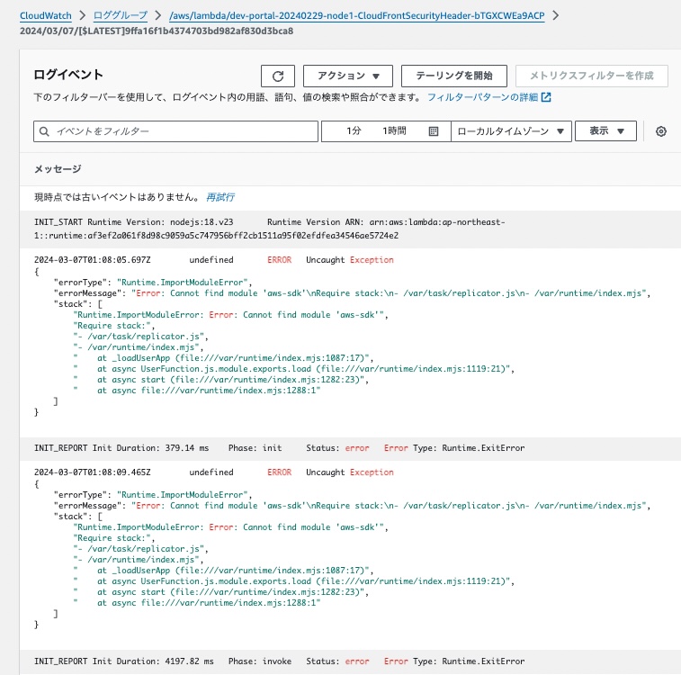Click the search magnifier in the filter box
Image resolution: width=681 pixels, height=675 pixels.
(44, 131)
